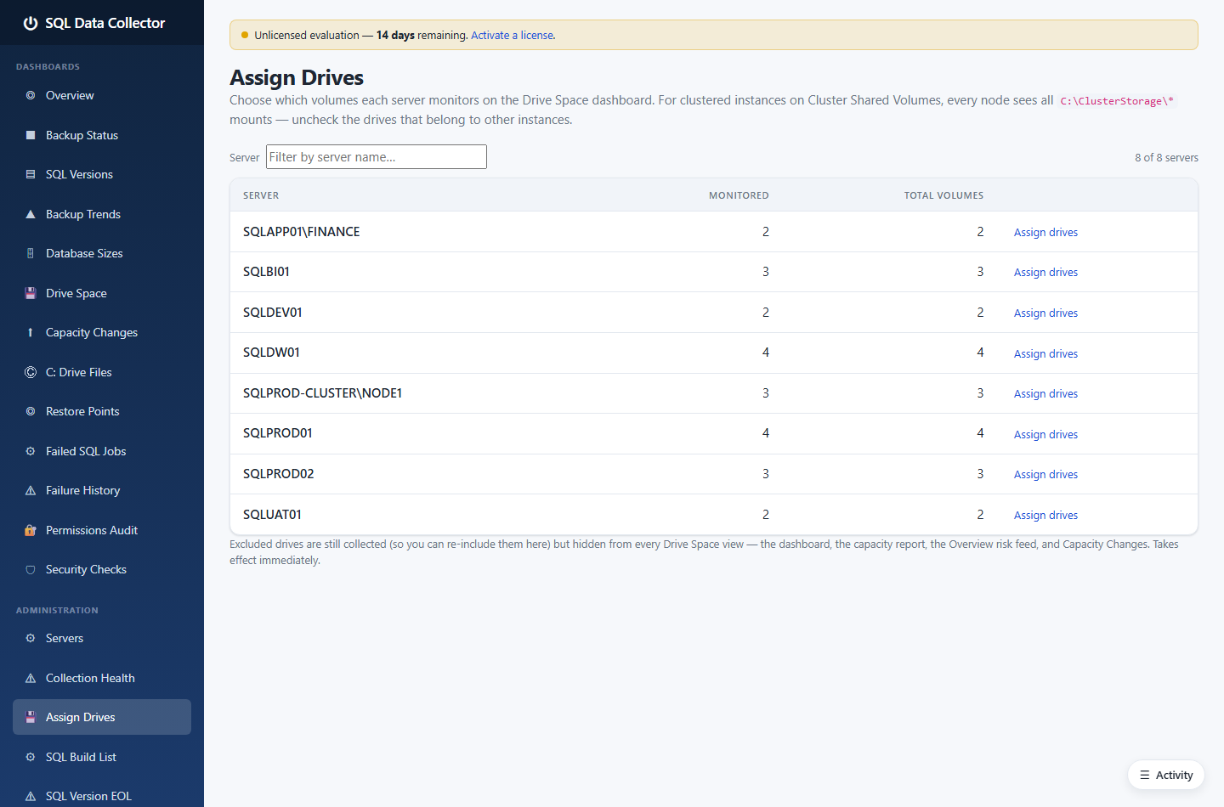This screenshot has width=1224, height=807.
Task: Click the Backup Status sidebar icon
Action: pyautogui.click(x=31, y=135)
